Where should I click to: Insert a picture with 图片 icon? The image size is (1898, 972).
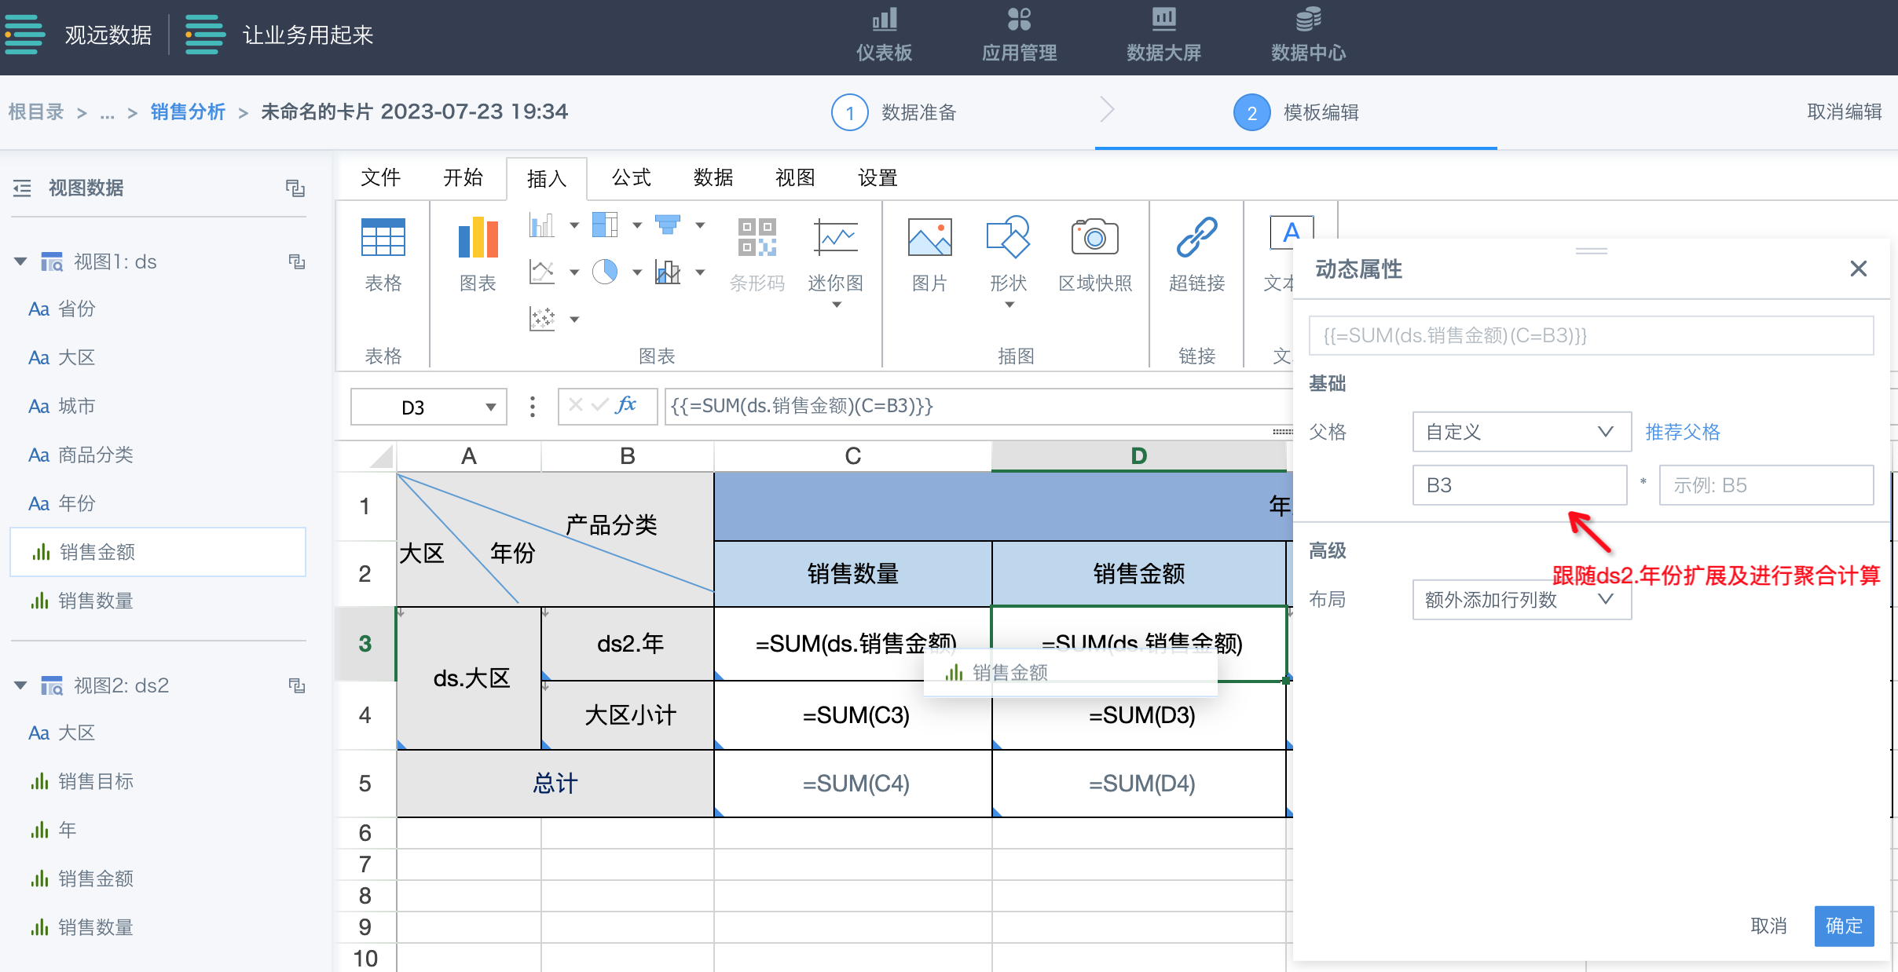(x=929, y=239)
